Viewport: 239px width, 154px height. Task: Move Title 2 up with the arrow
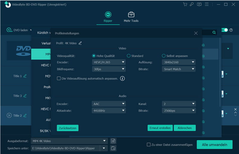click(x=235, y=113)
